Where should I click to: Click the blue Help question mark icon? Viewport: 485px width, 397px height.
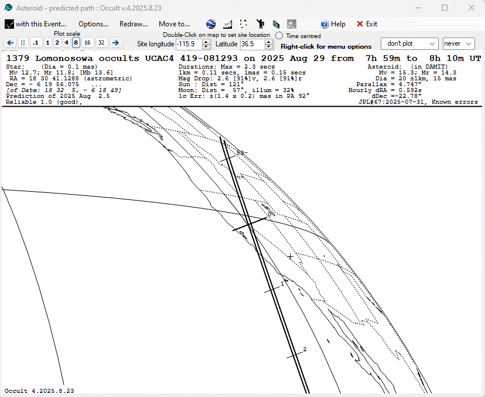point(325,24)
